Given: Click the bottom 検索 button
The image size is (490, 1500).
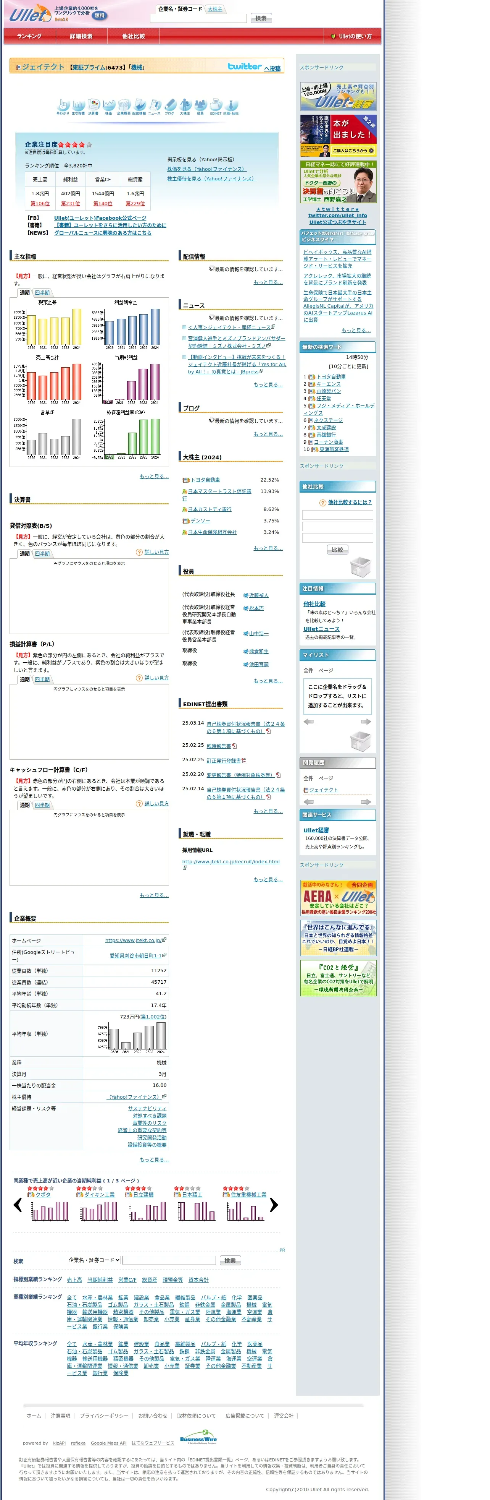Looking at the screenshot, I should pyautogui.click(x=230, y=1260).
